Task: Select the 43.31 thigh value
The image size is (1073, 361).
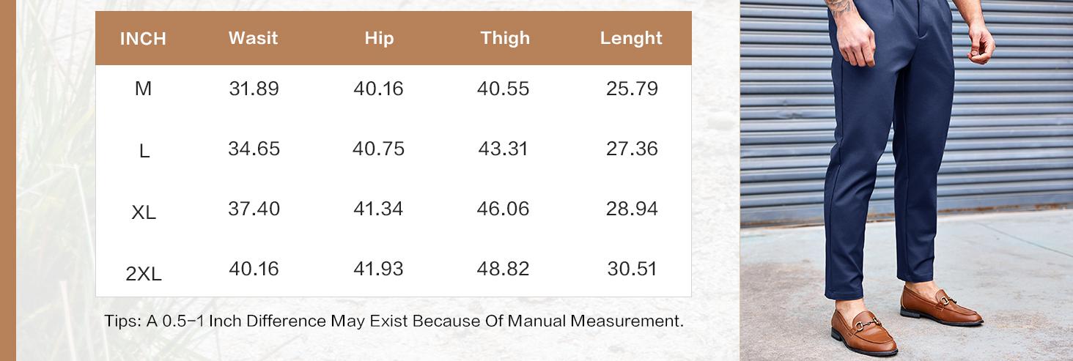Action: 504,149
